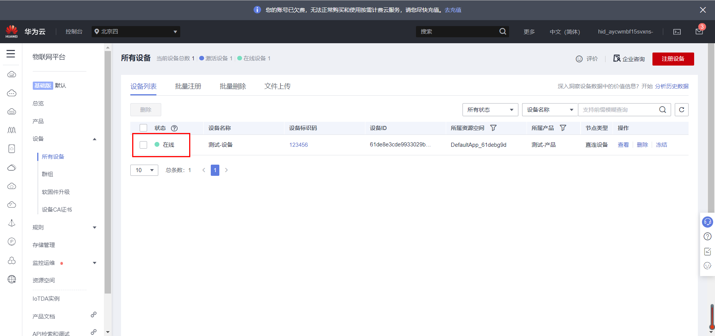Collapse the 设备 menu section
Viewport: 715px width, 336px height.
click(95, 139)
